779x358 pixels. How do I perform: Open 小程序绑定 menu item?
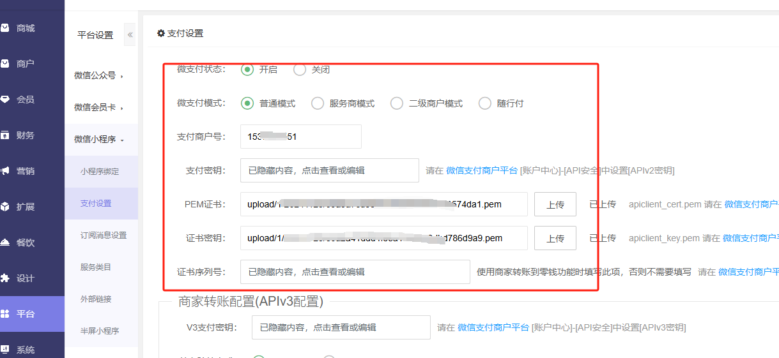pyautogui.click(x=100, y=172)
